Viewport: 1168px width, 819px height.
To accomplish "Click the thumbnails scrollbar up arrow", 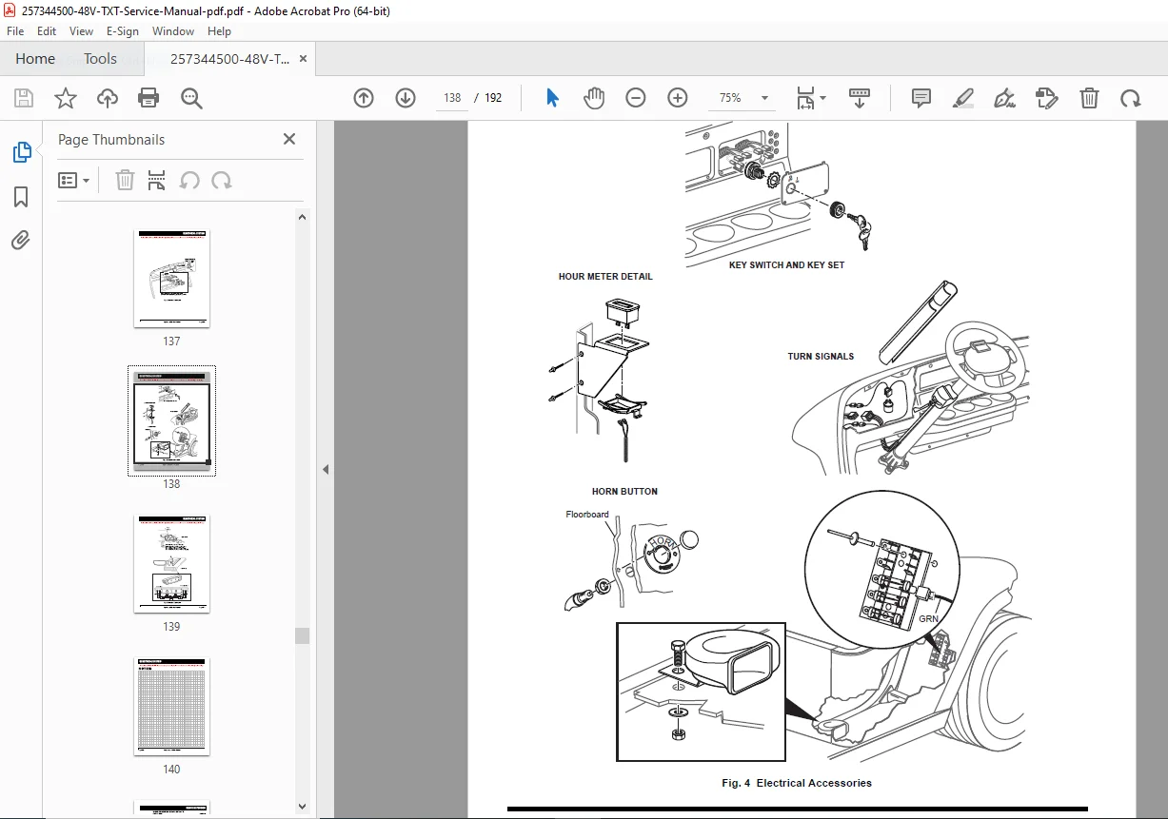I will coord(302,217).
